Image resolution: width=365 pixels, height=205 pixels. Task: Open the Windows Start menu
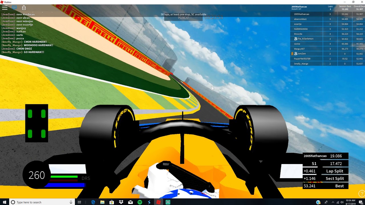tap(4, 202)
